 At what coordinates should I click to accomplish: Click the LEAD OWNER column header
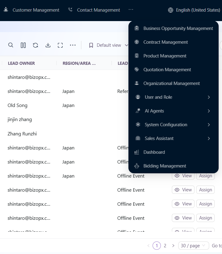(21, 63)
